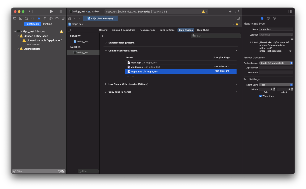The height and width of the screenshot is (189, 306).
Task: Reveal project full path in Finder
Action: (x=290, y=51)
